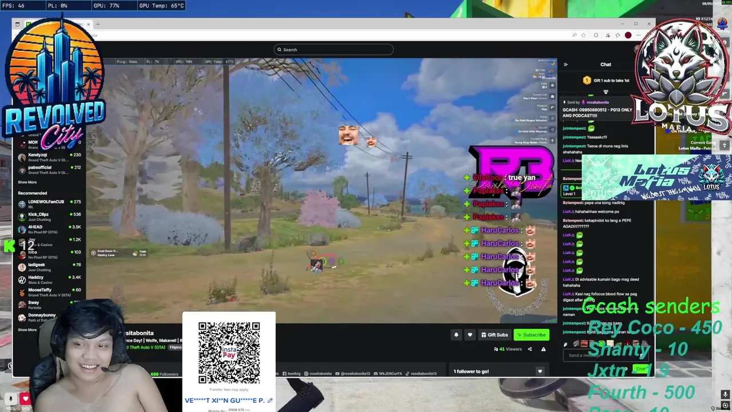Click the Gift Subs button

click(x=495, y=335)
